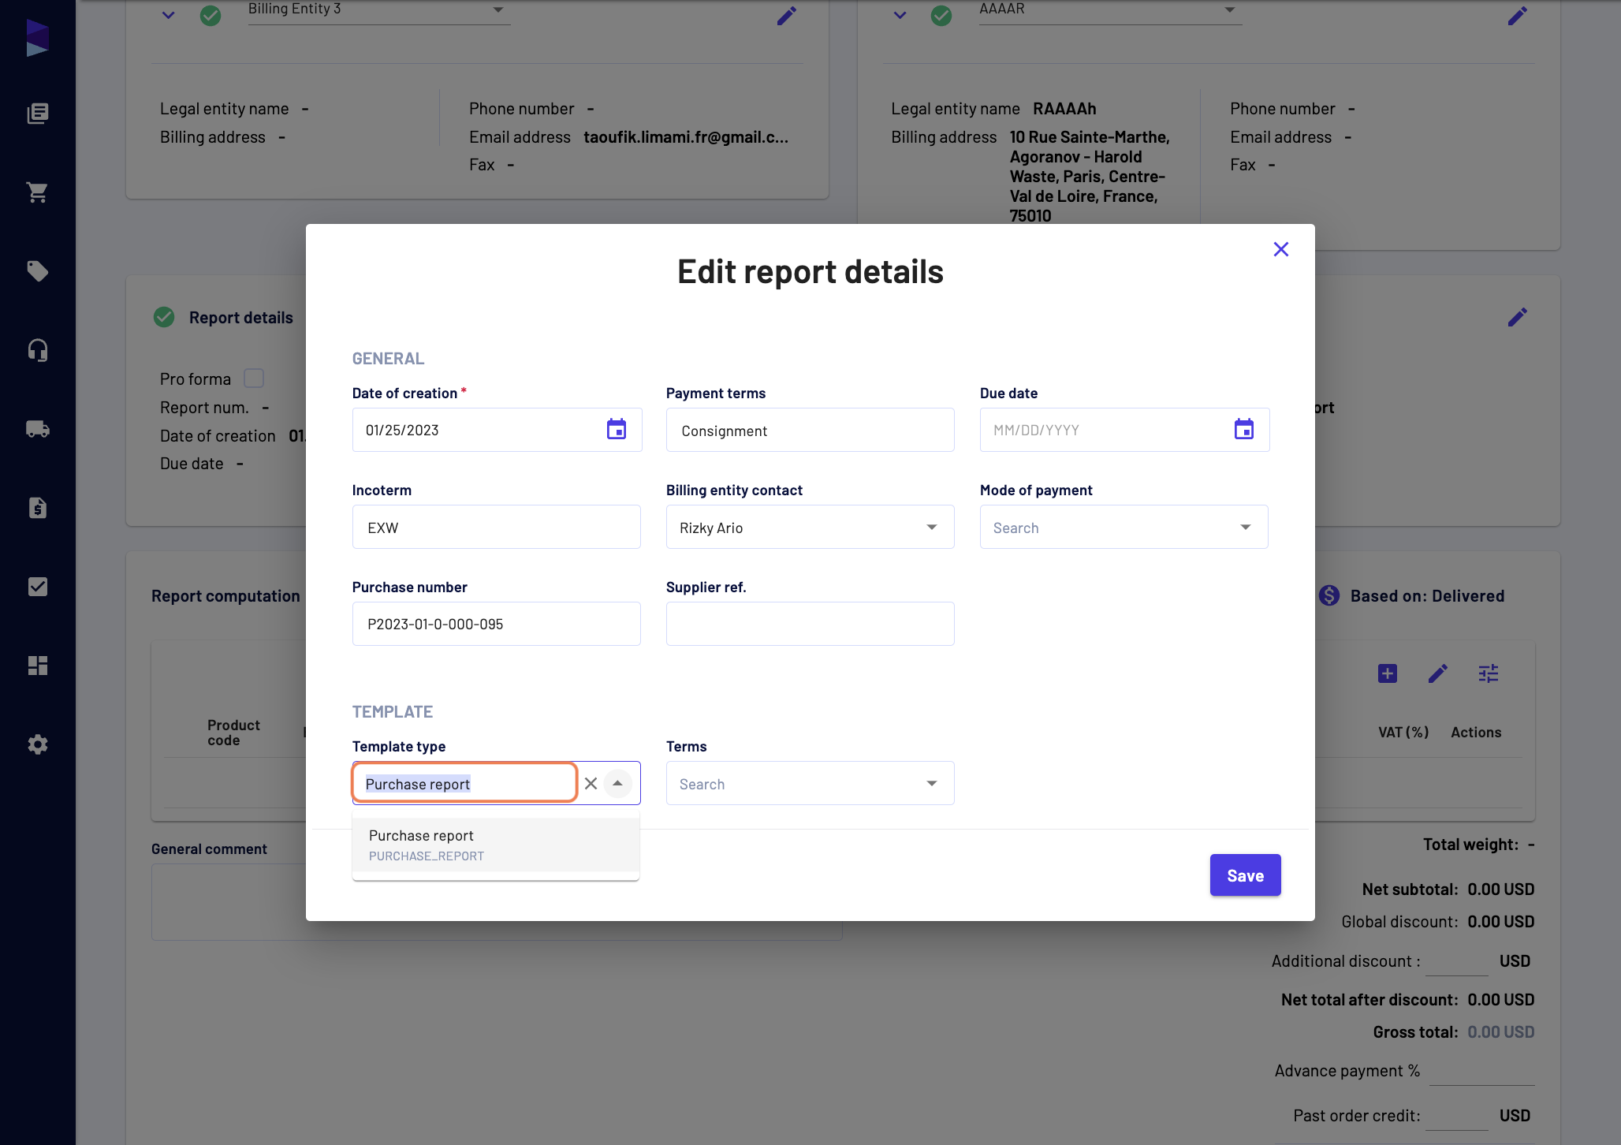This screenshot has width=1621, height=1145.
Task: Open the due date calendar picker
Action: tap(1244, 430)
